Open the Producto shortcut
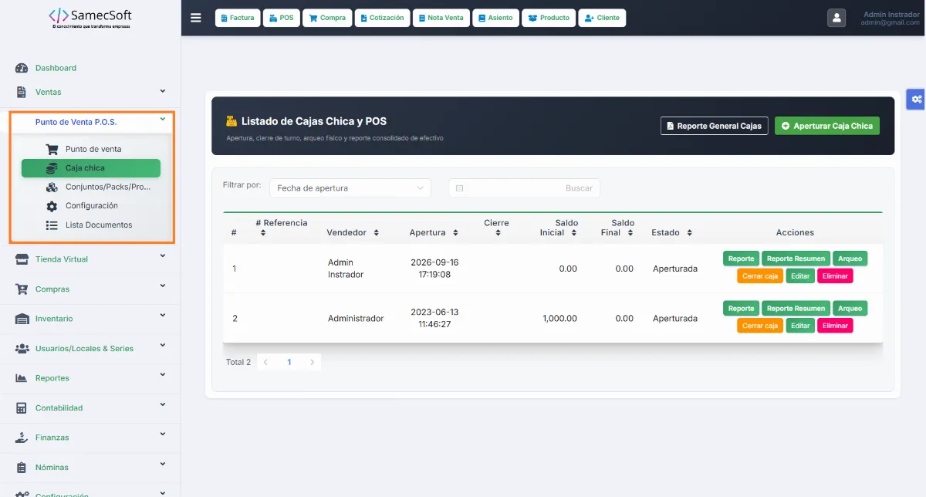The image size is (926, 497). 549,18
